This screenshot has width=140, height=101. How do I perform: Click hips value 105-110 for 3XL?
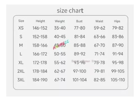pyautogui.click(x=118, y=80)
